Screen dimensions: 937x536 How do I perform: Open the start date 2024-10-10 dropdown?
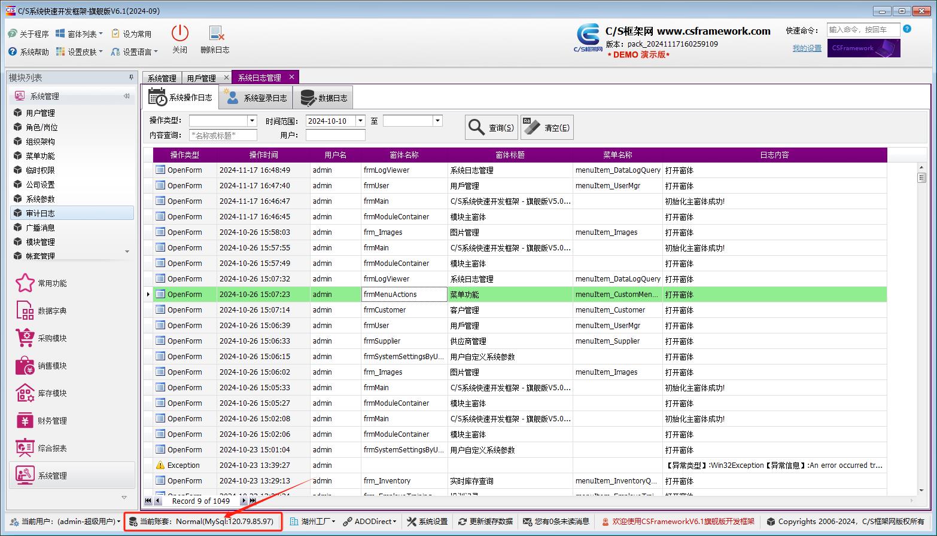tap(360, 121)
